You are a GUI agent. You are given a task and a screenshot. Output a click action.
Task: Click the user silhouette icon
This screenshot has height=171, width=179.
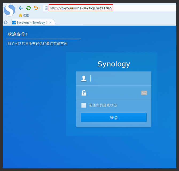[x=84, y=79]
